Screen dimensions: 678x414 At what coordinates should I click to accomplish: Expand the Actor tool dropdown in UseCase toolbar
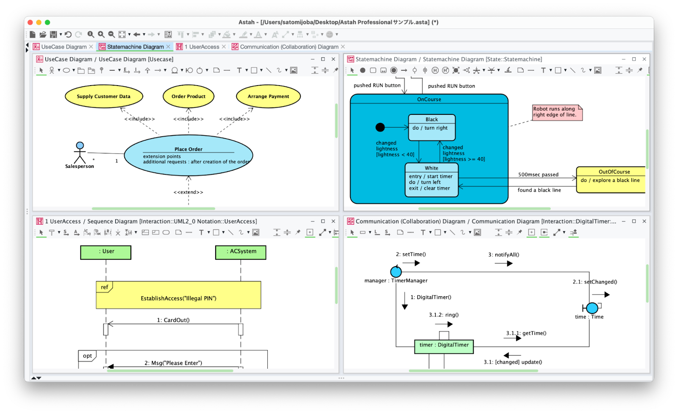tap(59, 70)
